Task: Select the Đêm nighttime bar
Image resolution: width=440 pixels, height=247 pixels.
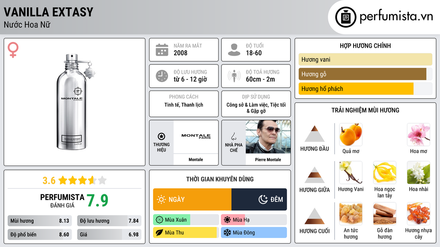Action: [259, 199]
